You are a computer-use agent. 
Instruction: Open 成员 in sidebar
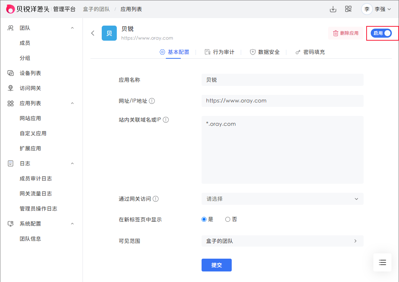(25, 43)
